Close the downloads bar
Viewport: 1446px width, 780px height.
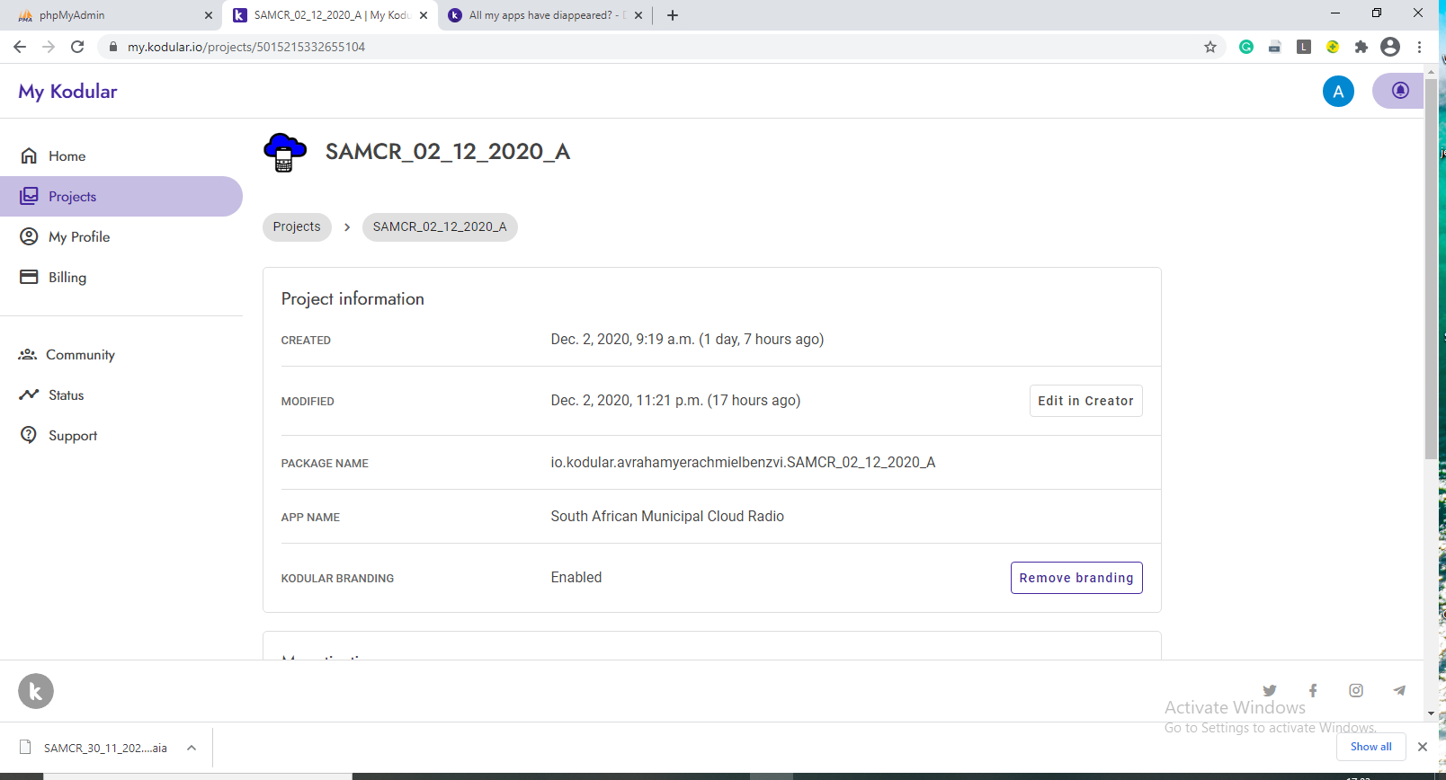click(x=1423, y=747)
